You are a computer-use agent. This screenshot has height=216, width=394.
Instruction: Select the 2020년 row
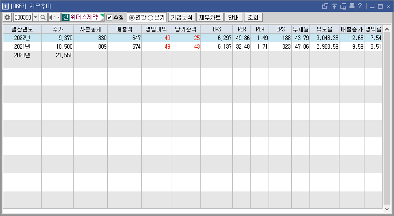pyautogui.click(x=193, y=55)
